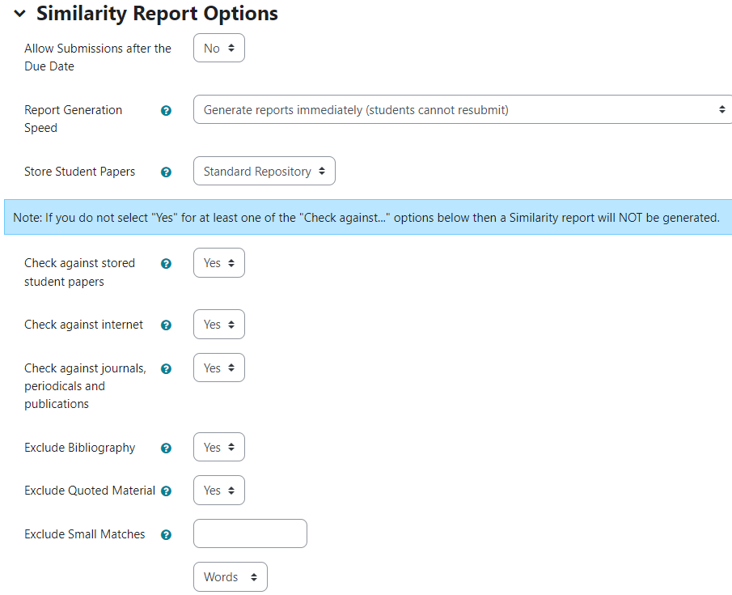Open help for Exclude Small Matches
Screen dimensions: 732x595
(x=166, y=535)
